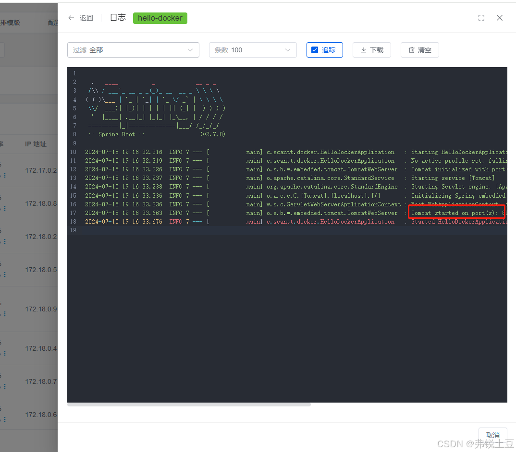516x452 pixels.
Task: Click log line 12 TomcatWebServer class name
Action: [332, 169]
